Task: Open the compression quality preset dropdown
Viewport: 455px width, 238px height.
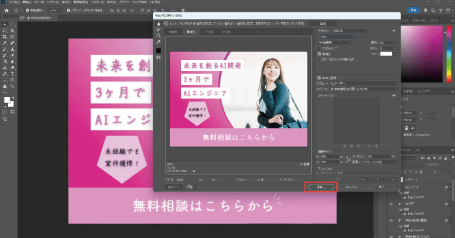Action: 335,42
